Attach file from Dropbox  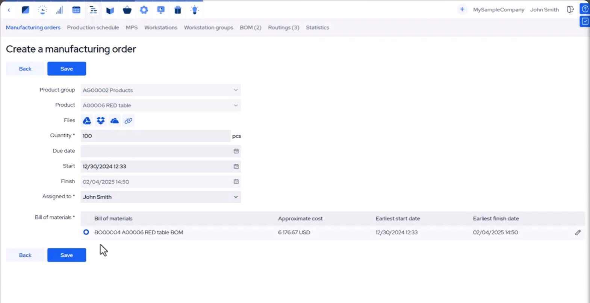click(x=101, y=121)
